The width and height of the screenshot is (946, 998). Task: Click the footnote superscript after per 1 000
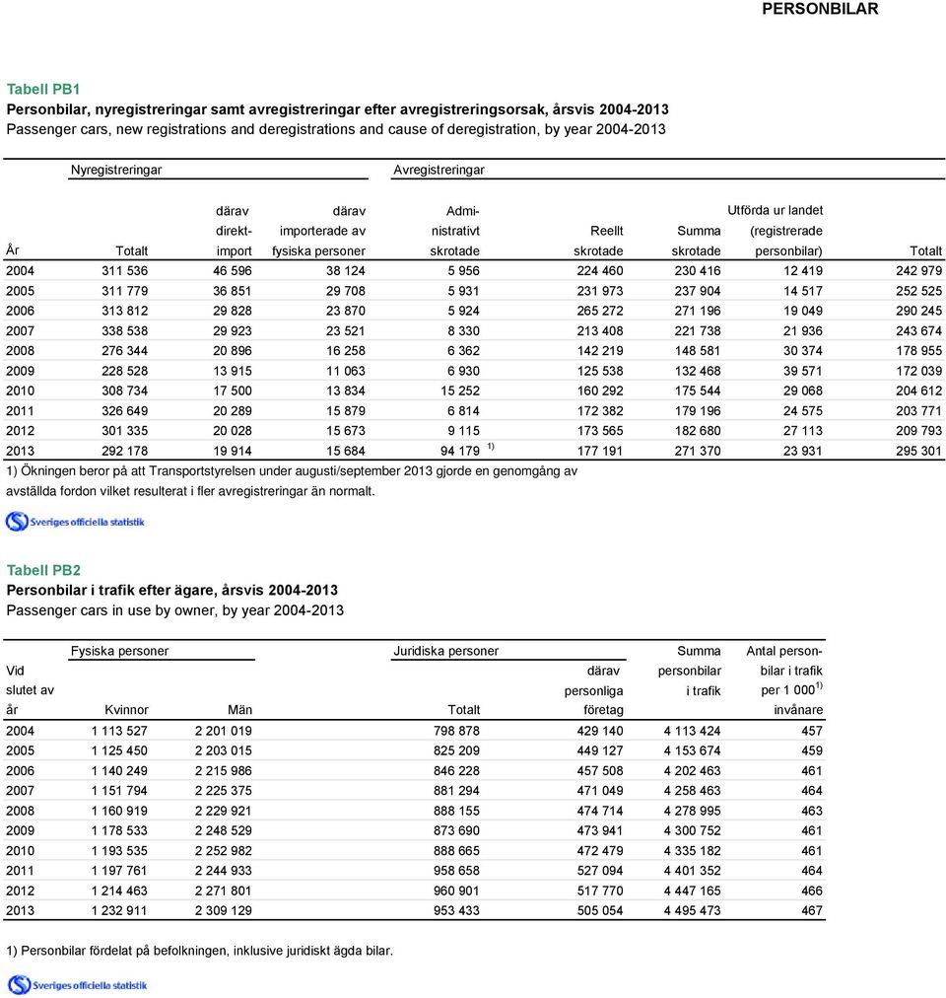(820, 685)
